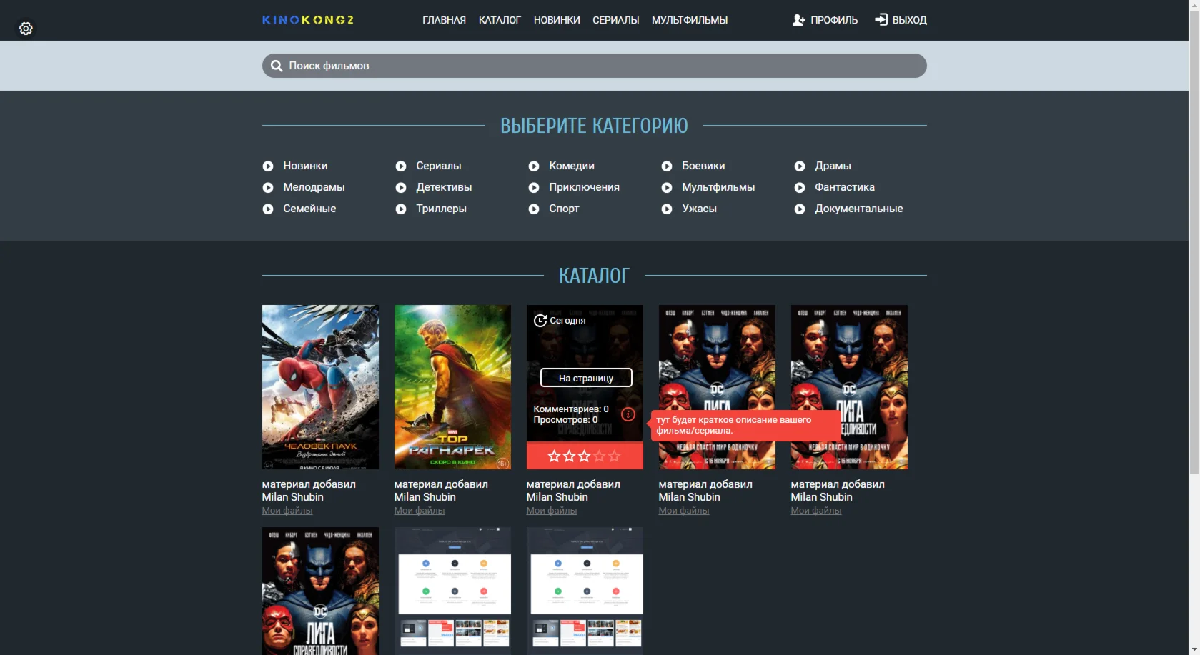Click the play icon beside Новинки category
Viewport: 1200px width, 655px height.
point(268,166)
